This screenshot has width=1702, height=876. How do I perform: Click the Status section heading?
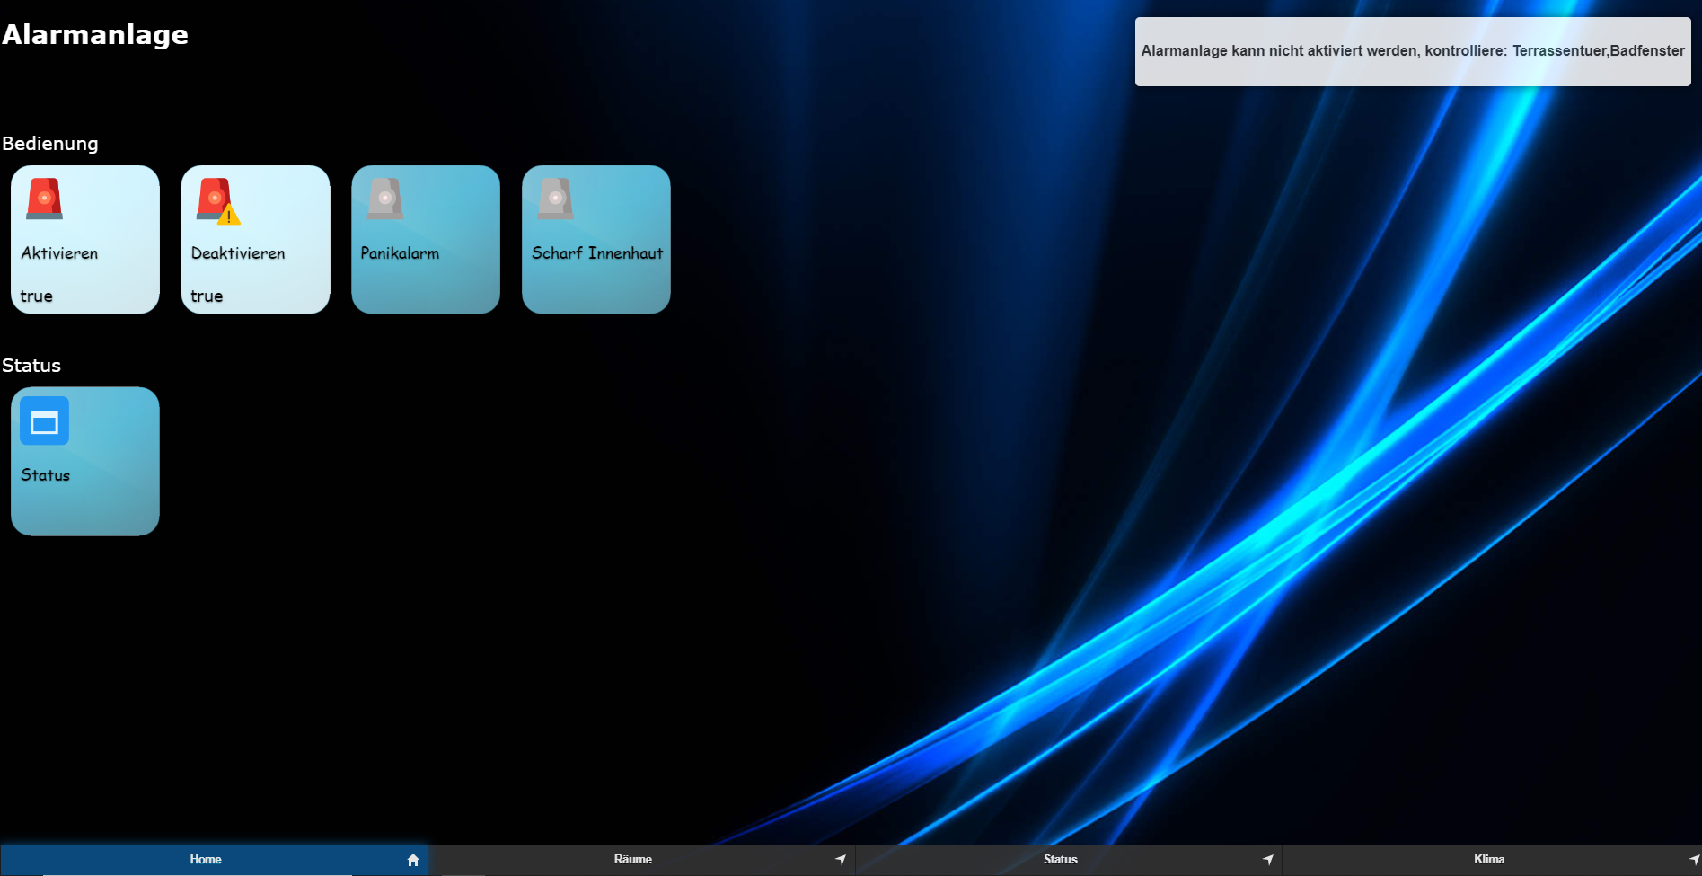tap(31, 366)
